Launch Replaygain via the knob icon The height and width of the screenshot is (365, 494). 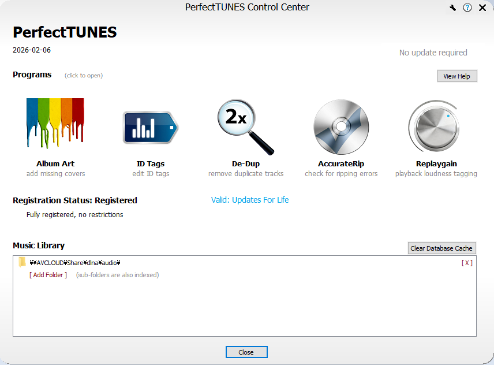pyautogui.click(x=436, y=126)
